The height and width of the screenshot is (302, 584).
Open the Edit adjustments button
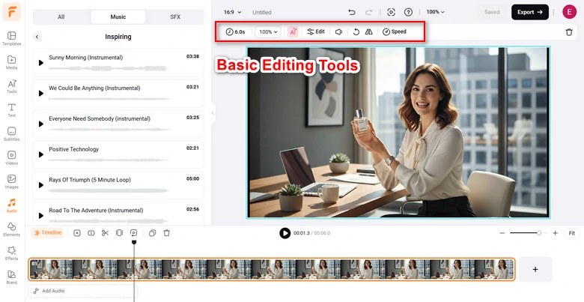tap(316, 31)
